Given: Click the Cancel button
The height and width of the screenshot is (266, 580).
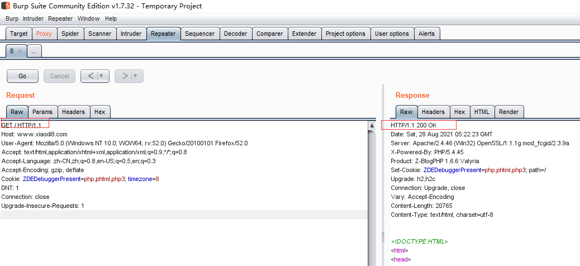Looking at the screenshot, I should (60, 76).
